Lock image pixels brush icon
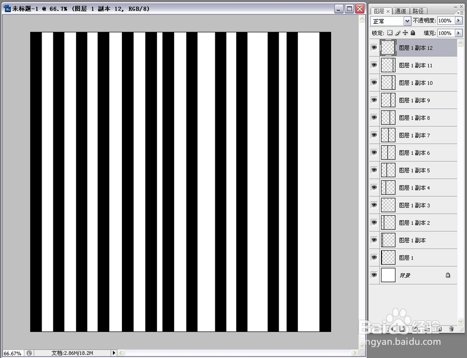The width and height of the screenshot is (467, 358). coord(397,33)
